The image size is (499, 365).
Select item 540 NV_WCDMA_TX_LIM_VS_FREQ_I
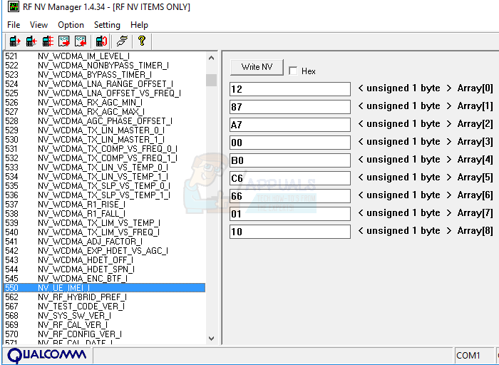pyautogui.click(x=104, y=232)
